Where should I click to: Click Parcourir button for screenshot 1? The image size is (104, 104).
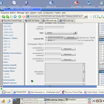68,49
